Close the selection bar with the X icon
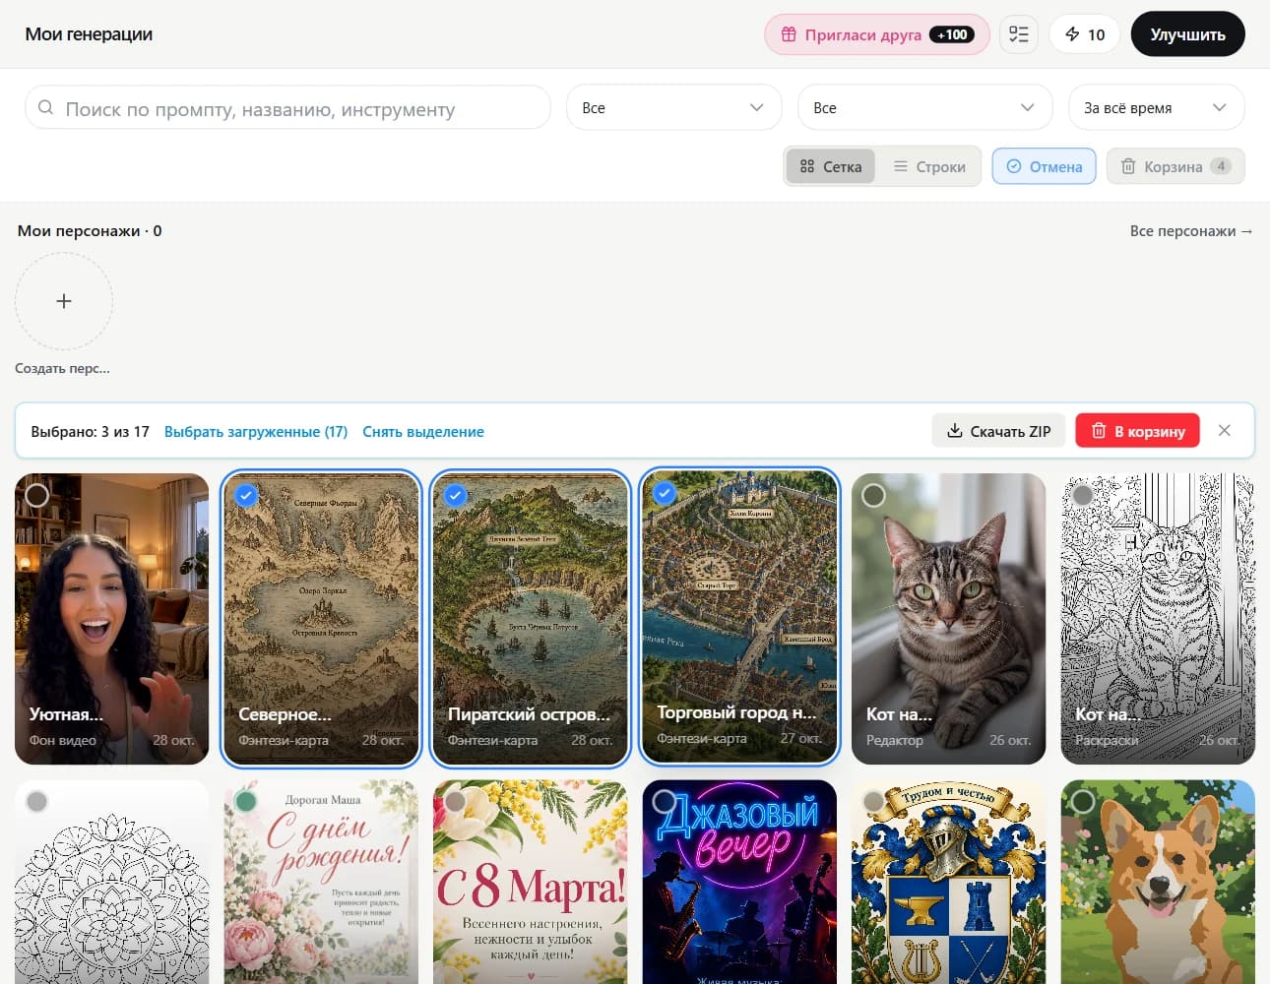This screenshot has width=1270, height=984. [x=1225, y=430]
